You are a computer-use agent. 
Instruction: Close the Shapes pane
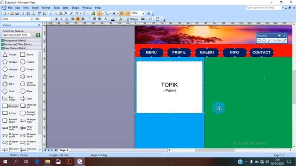coord(39,25)
